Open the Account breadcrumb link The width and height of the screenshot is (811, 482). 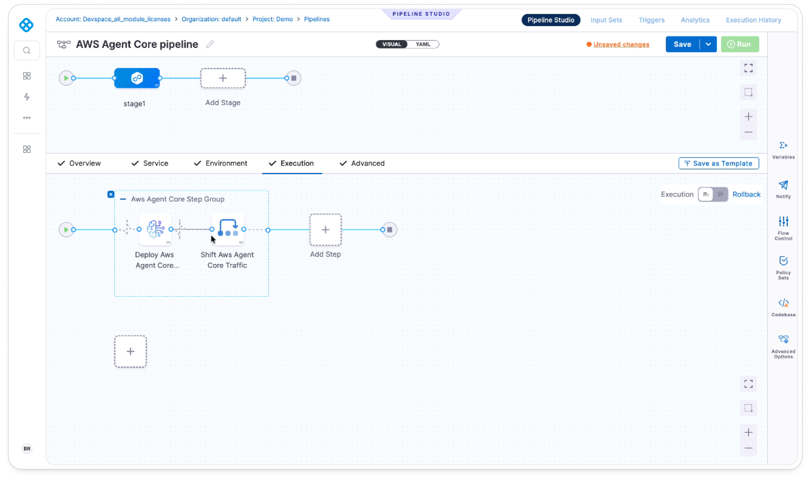click(x=113, y=19)
